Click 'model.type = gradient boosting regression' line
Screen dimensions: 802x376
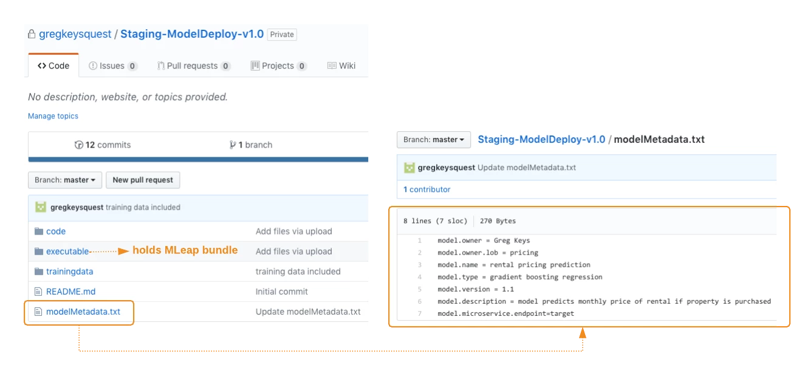point(520,277)
